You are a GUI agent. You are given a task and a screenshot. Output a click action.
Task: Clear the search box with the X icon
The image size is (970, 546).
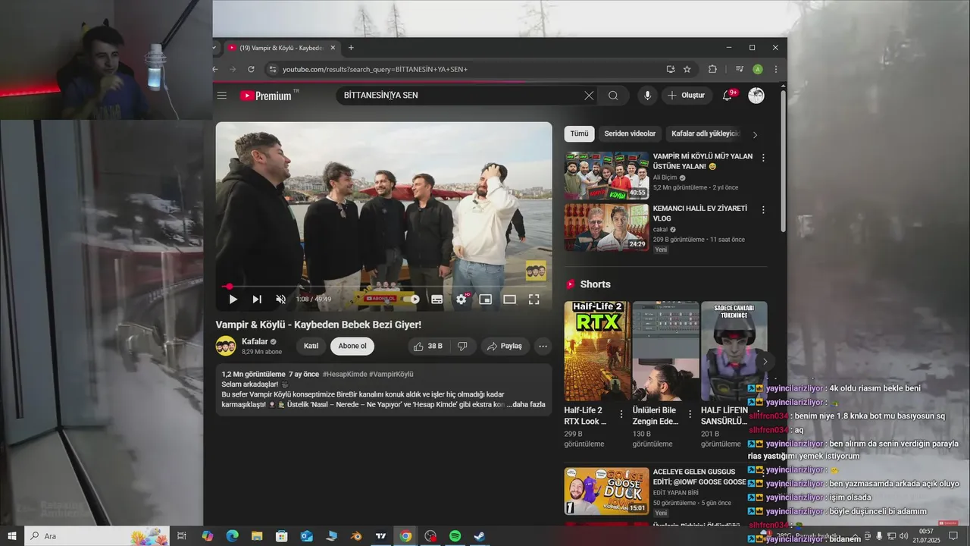click(589, 96)
